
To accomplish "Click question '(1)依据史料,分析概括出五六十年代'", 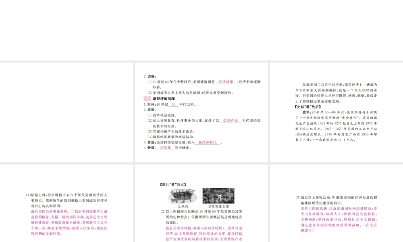I will pyautogui.click(x=66, y=200).
